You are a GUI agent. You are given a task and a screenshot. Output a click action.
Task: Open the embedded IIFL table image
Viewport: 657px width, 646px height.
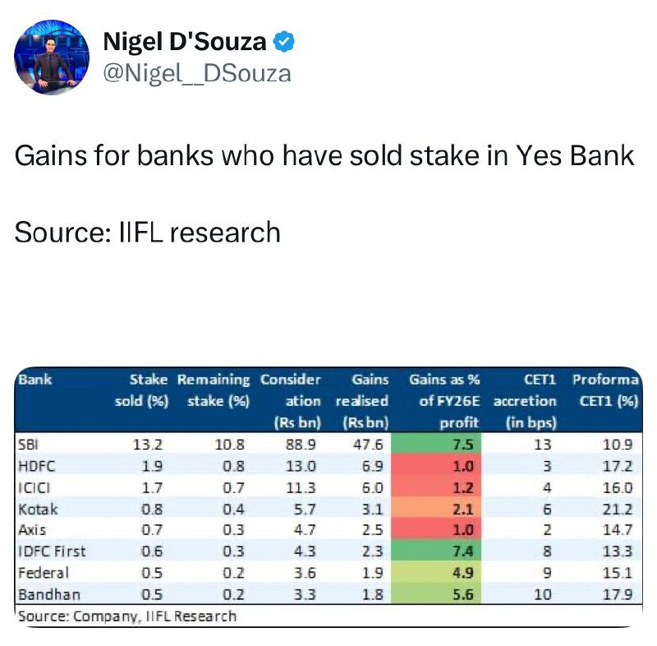pos(328,496)
